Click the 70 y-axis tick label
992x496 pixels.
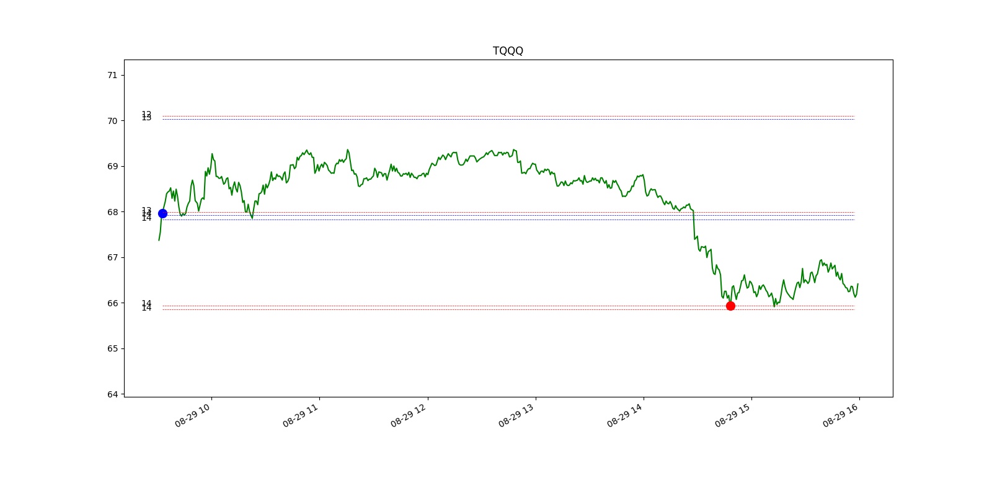point(112,121)
